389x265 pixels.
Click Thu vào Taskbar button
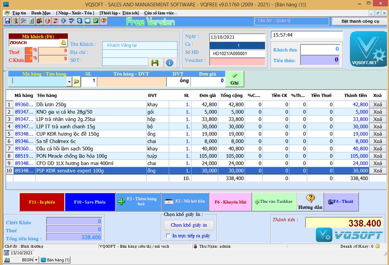point(274,202)
